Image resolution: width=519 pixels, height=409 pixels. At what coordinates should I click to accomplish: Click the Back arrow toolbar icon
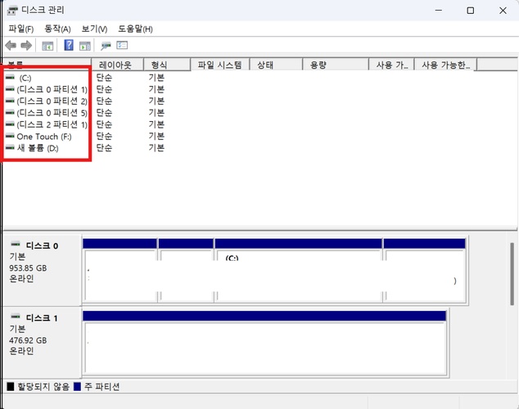tap(11, 45)
